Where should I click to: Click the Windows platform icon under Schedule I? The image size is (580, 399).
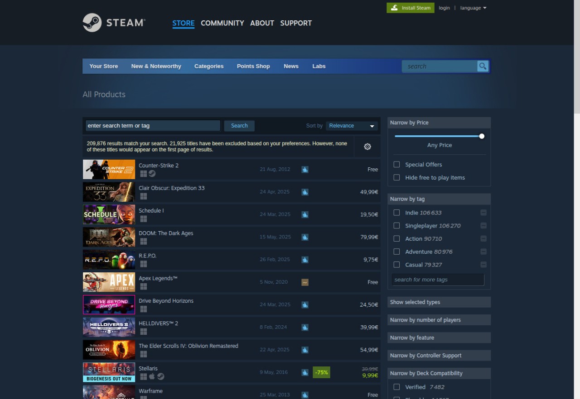pos(143,219)
